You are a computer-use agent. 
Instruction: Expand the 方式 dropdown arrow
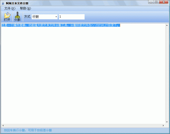pyautogui.click(x=56, y=17)
